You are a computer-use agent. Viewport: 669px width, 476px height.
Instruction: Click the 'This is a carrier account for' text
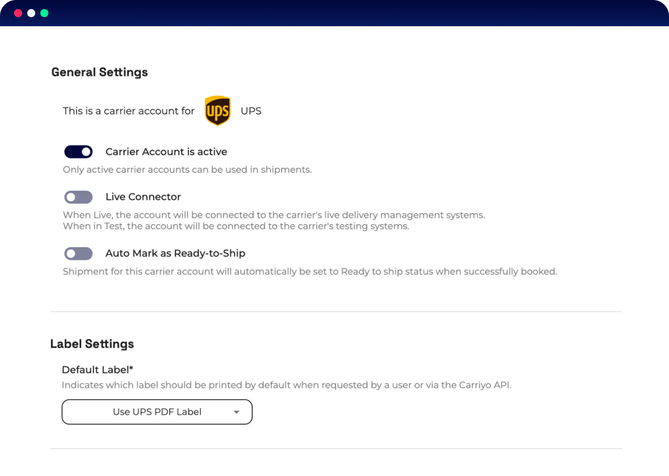click(128, 111)
